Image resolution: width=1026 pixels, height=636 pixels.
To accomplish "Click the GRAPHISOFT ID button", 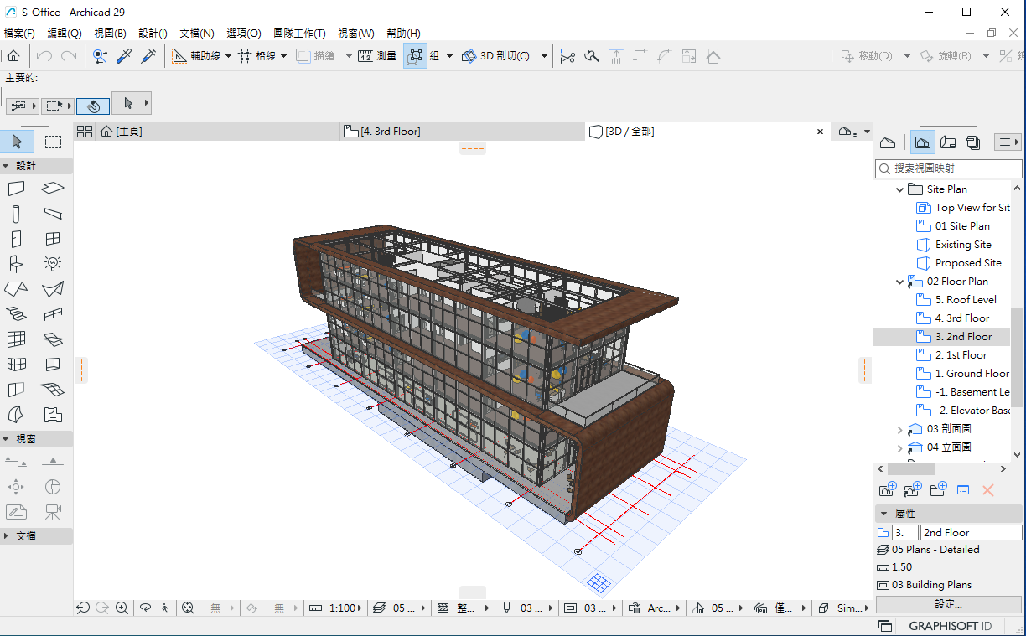I will tap(950, 626).
